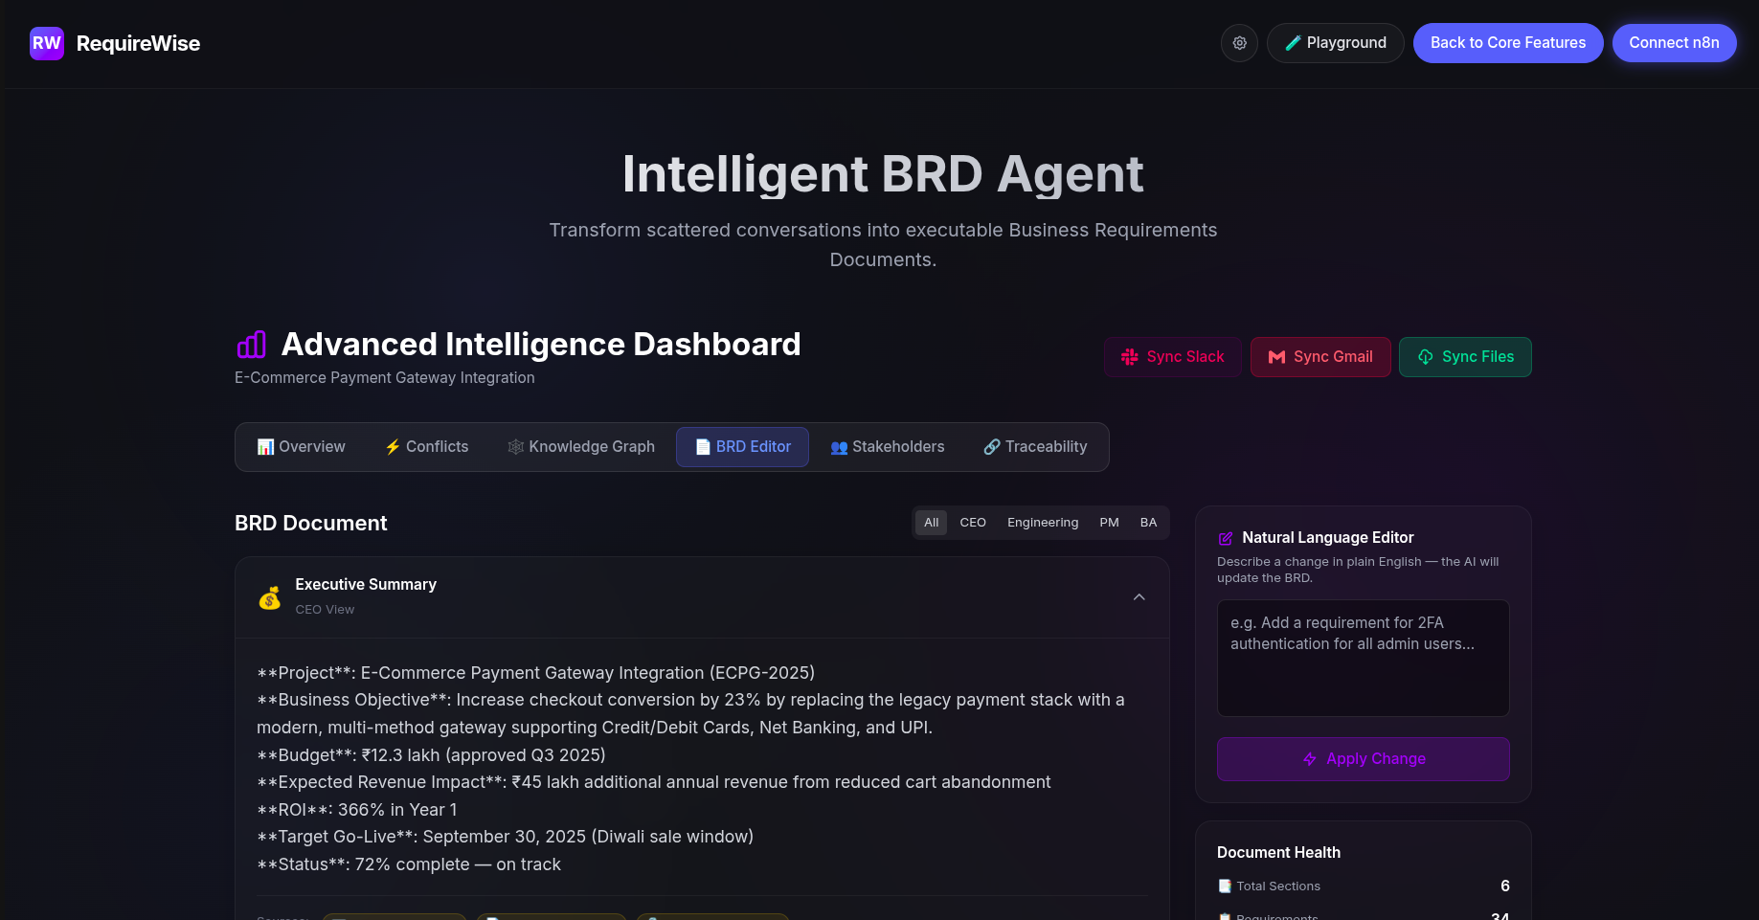1759x920 pixels.
Task: Select the PM view filter
Action: pyautogui.click(x=1109, y=523)
